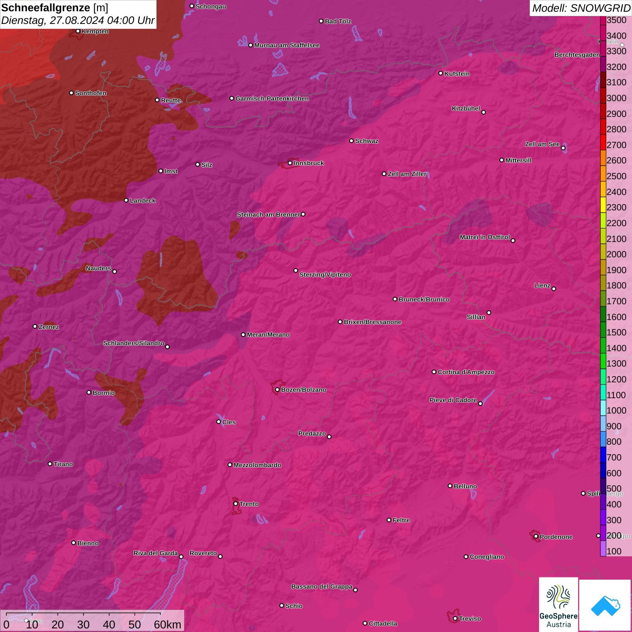Click the Zell am Ziller label
632x632 pixels.
(x=407, y=174)
